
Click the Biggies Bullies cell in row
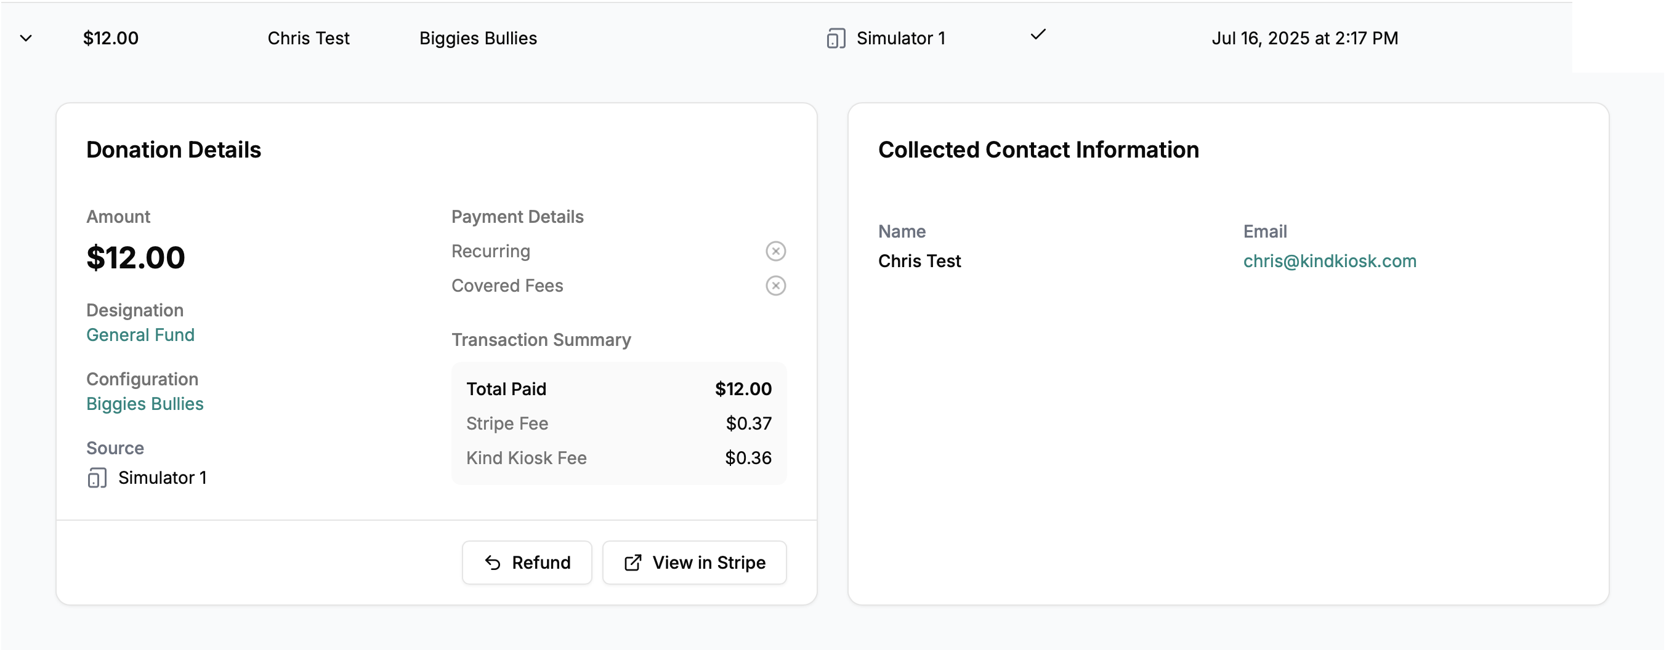(x=478, y=39)
